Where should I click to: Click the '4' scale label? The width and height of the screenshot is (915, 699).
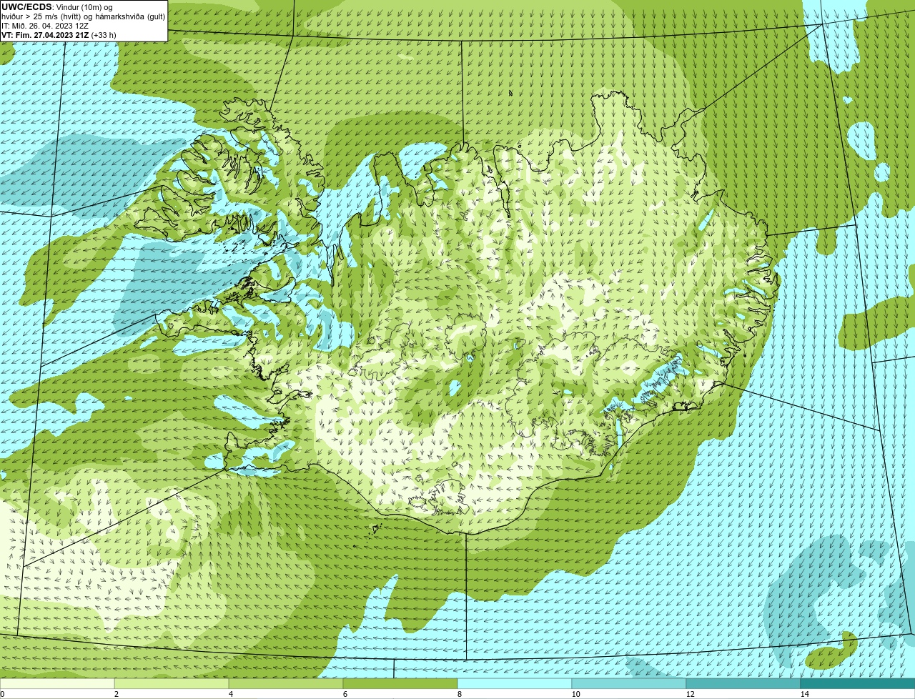point(230,694)
